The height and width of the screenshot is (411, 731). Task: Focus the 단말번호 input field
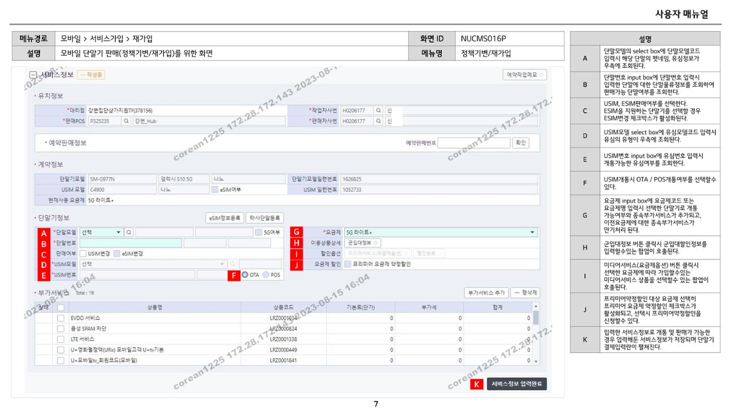click(131, 243)
